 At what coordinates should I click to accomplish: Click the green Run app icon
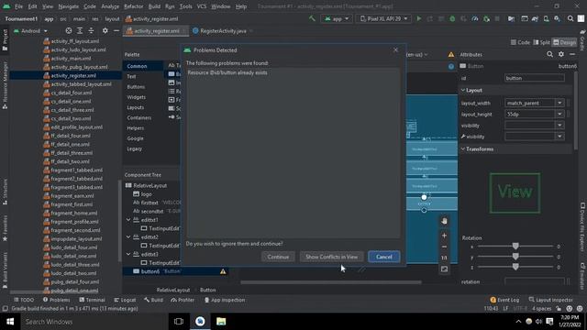(x=419, y=18)
